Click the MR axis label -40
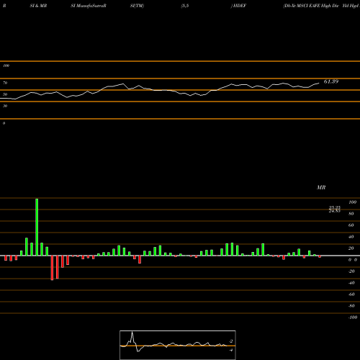The height and width of the screenshot is (360, 360). coord(351,283)
